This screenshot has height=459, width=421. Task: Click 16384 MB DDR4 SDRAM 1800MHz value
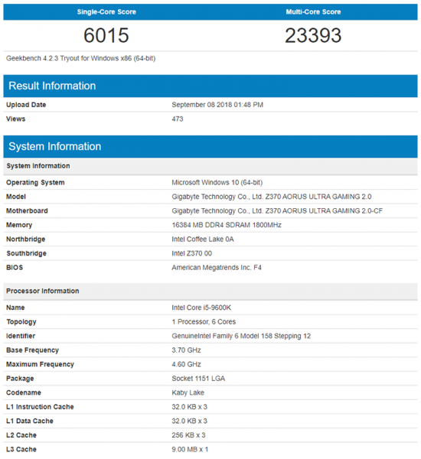[x=227, y=225]
